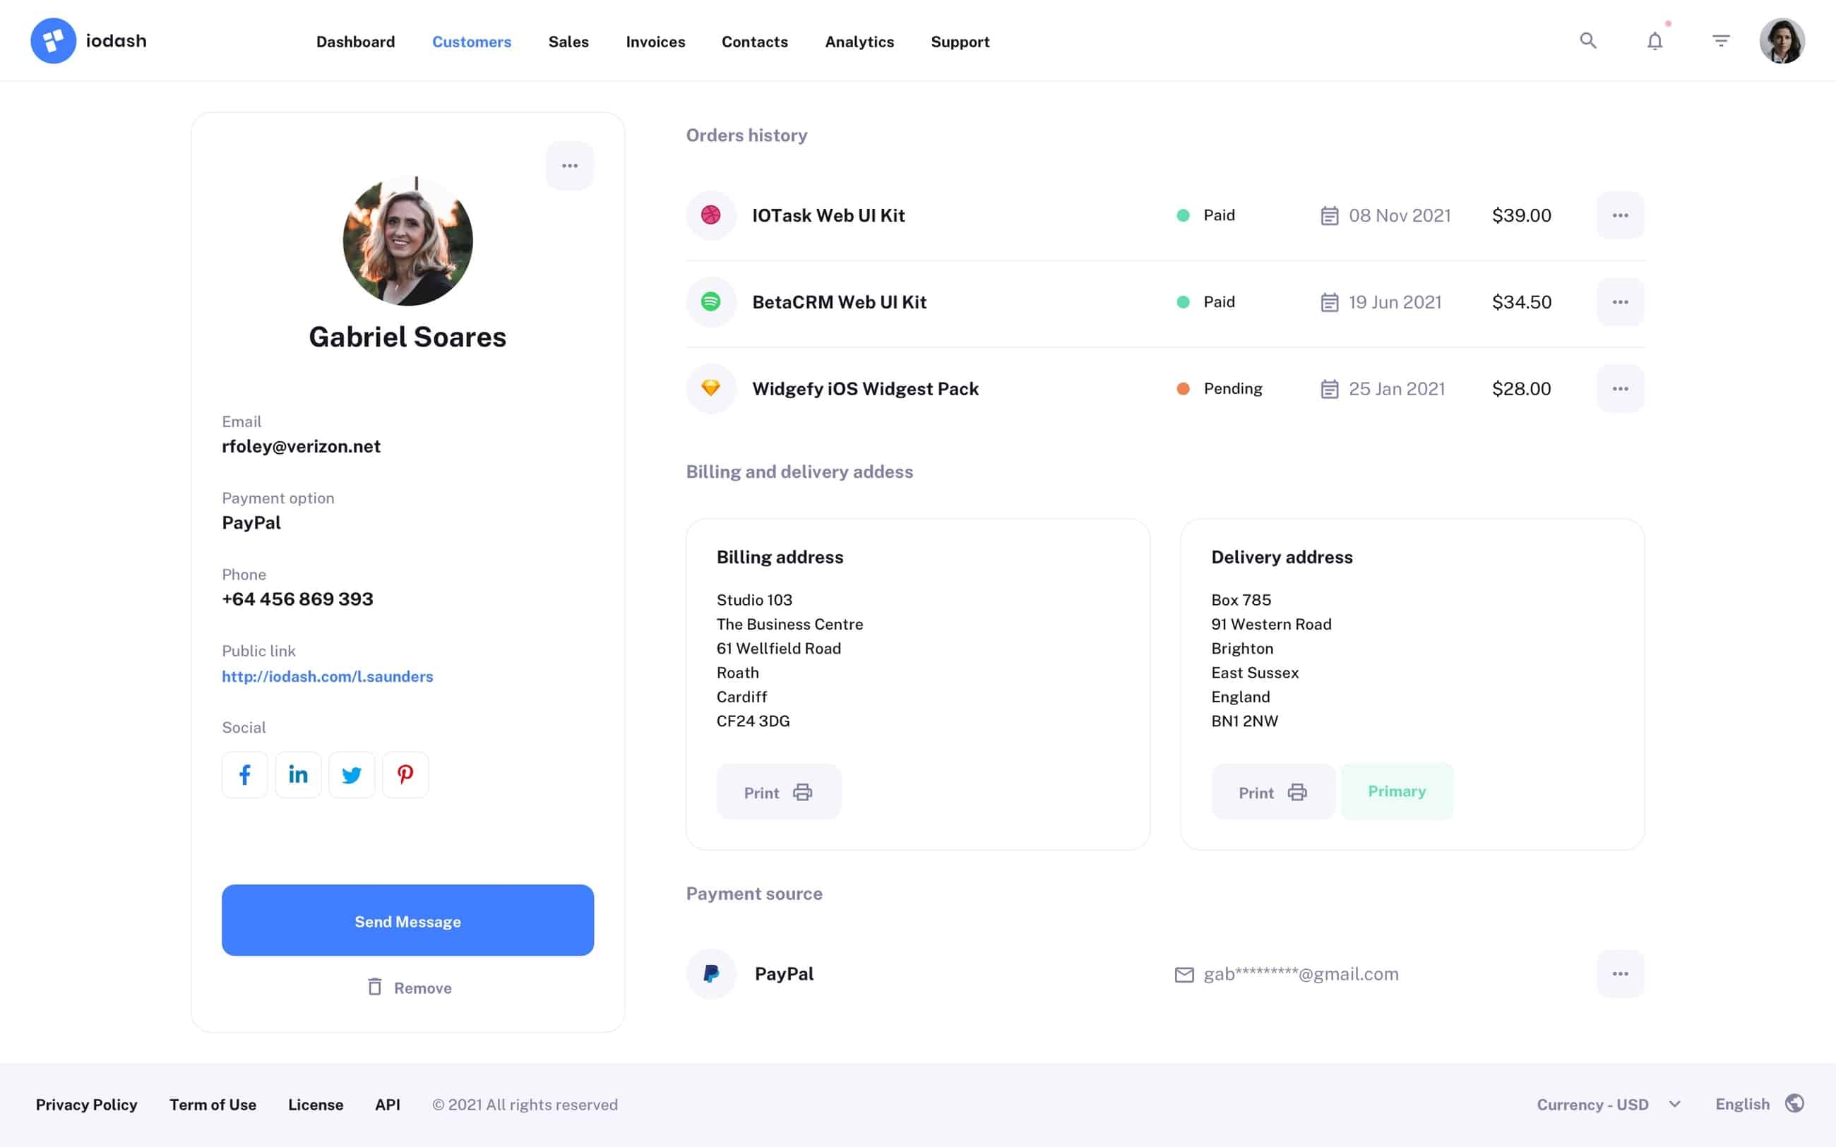The height and width of the screenshot is (1147, 1836).
Task: Open Gabriel's Facebook profile icon
Action: (244, 774)
